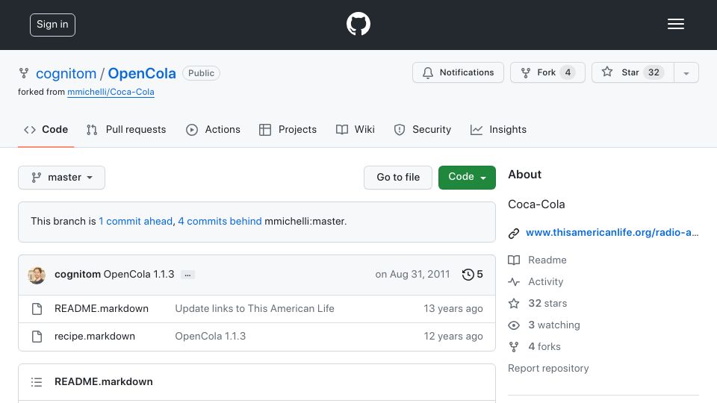Open thisamericanlife.org website link in About
The image size is (717, 403).
click(x=612, y=232)
